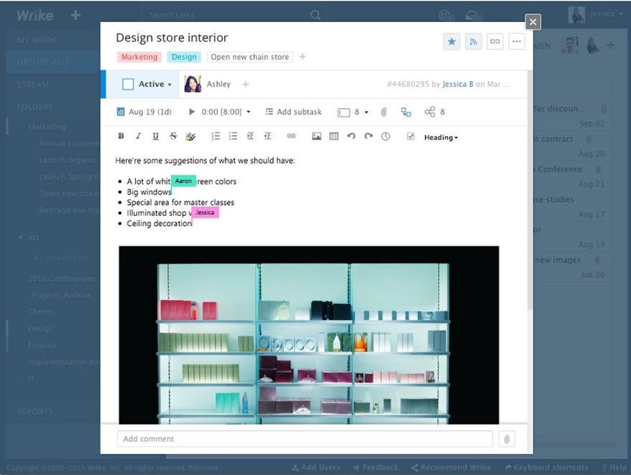The height and width of the screenshot is (475, 631).
Task: Click the RSS follow icon
Action: pyautogui.click(x=473, y=42)
